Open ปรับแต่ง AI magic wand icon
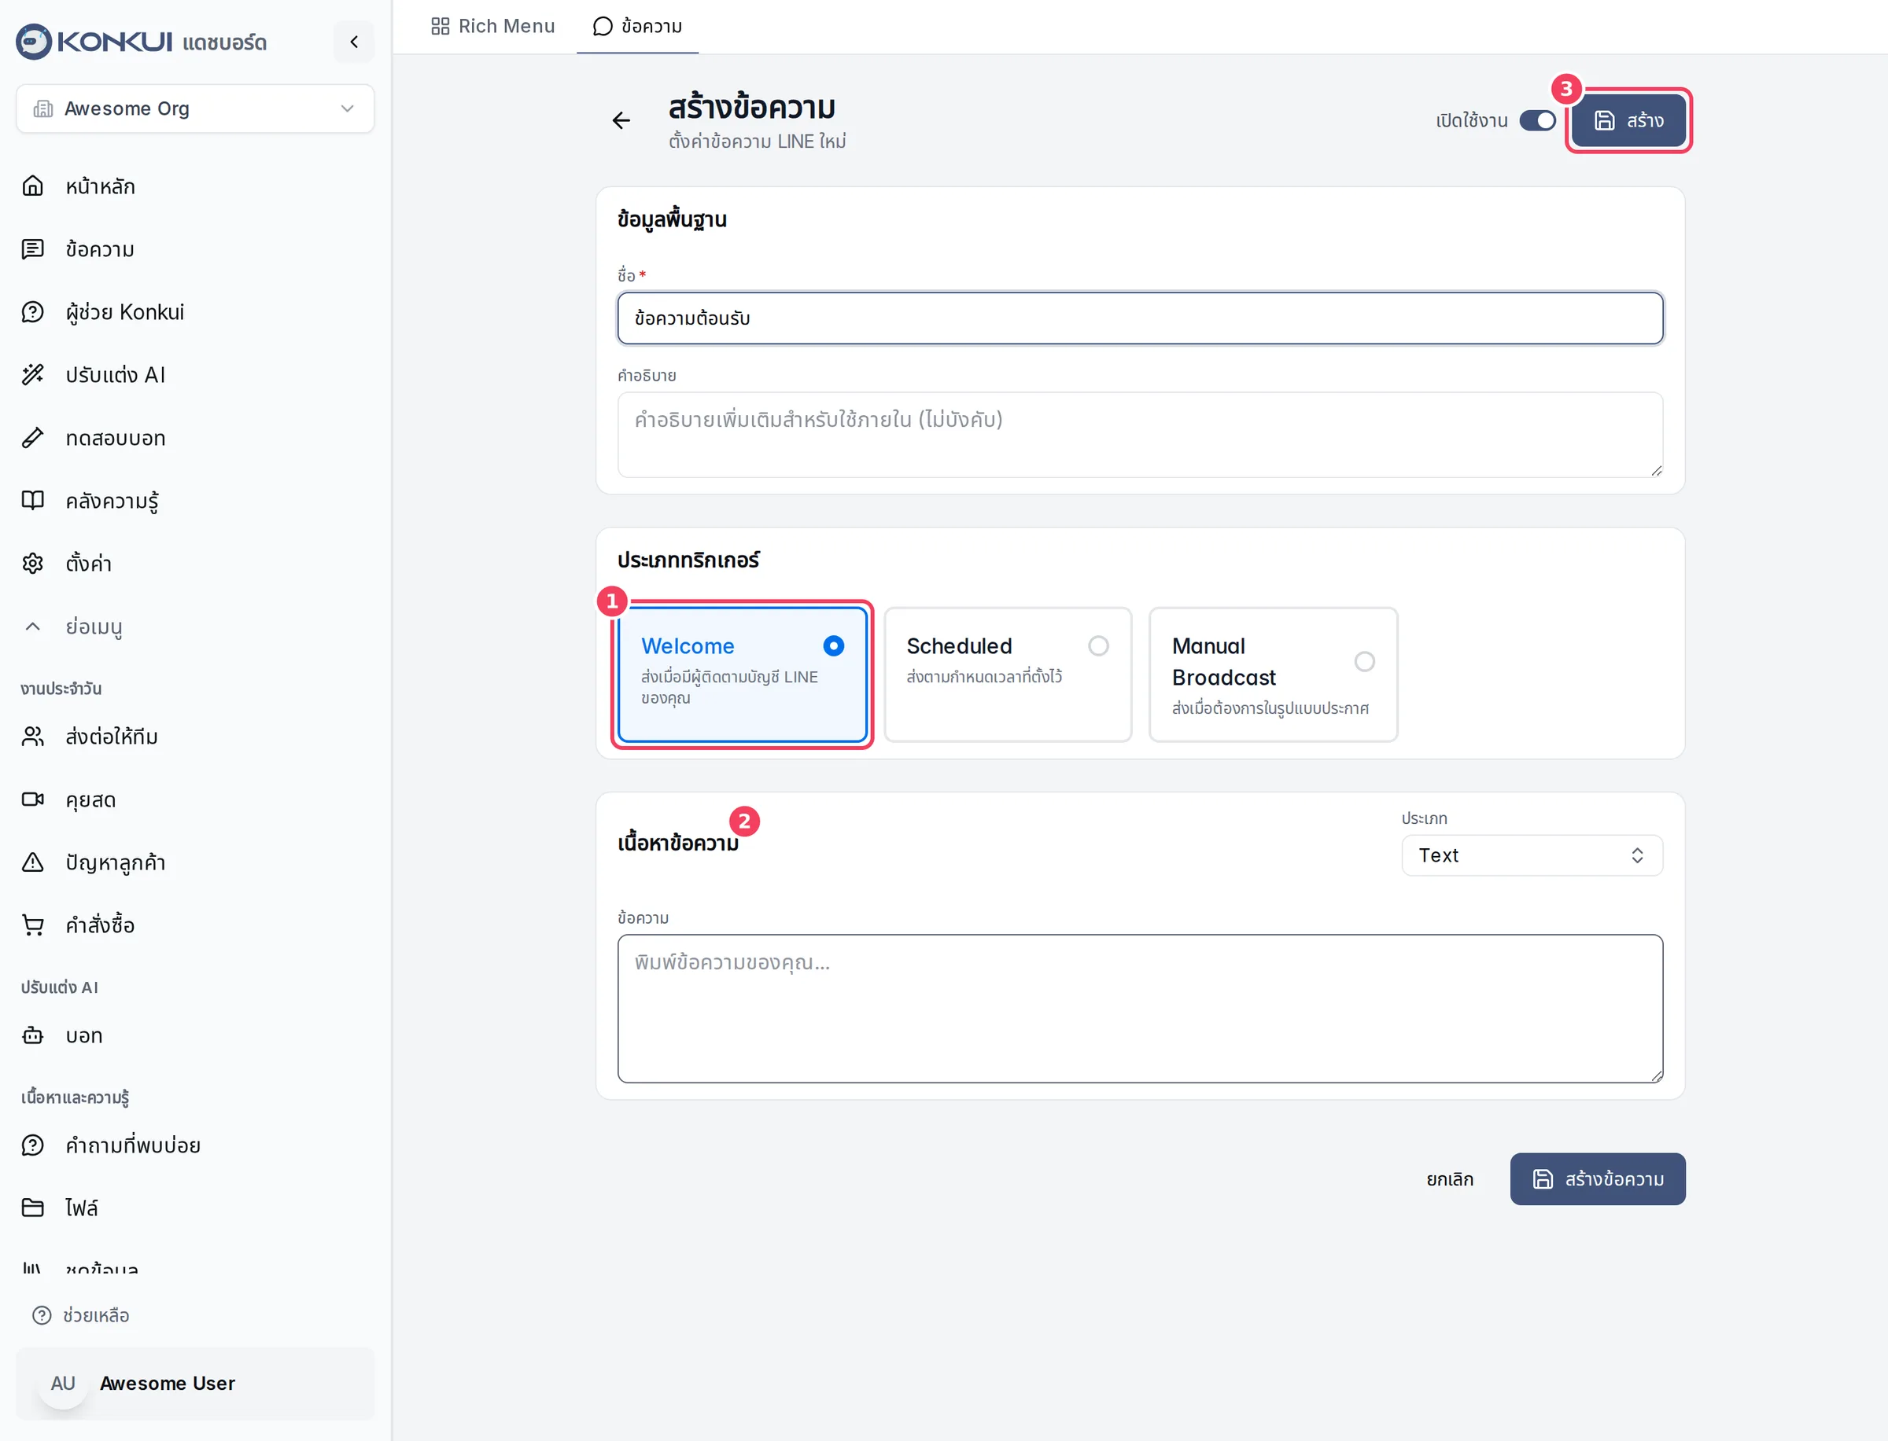The width and height of the screenshot is (1888, 1441). 32,375
